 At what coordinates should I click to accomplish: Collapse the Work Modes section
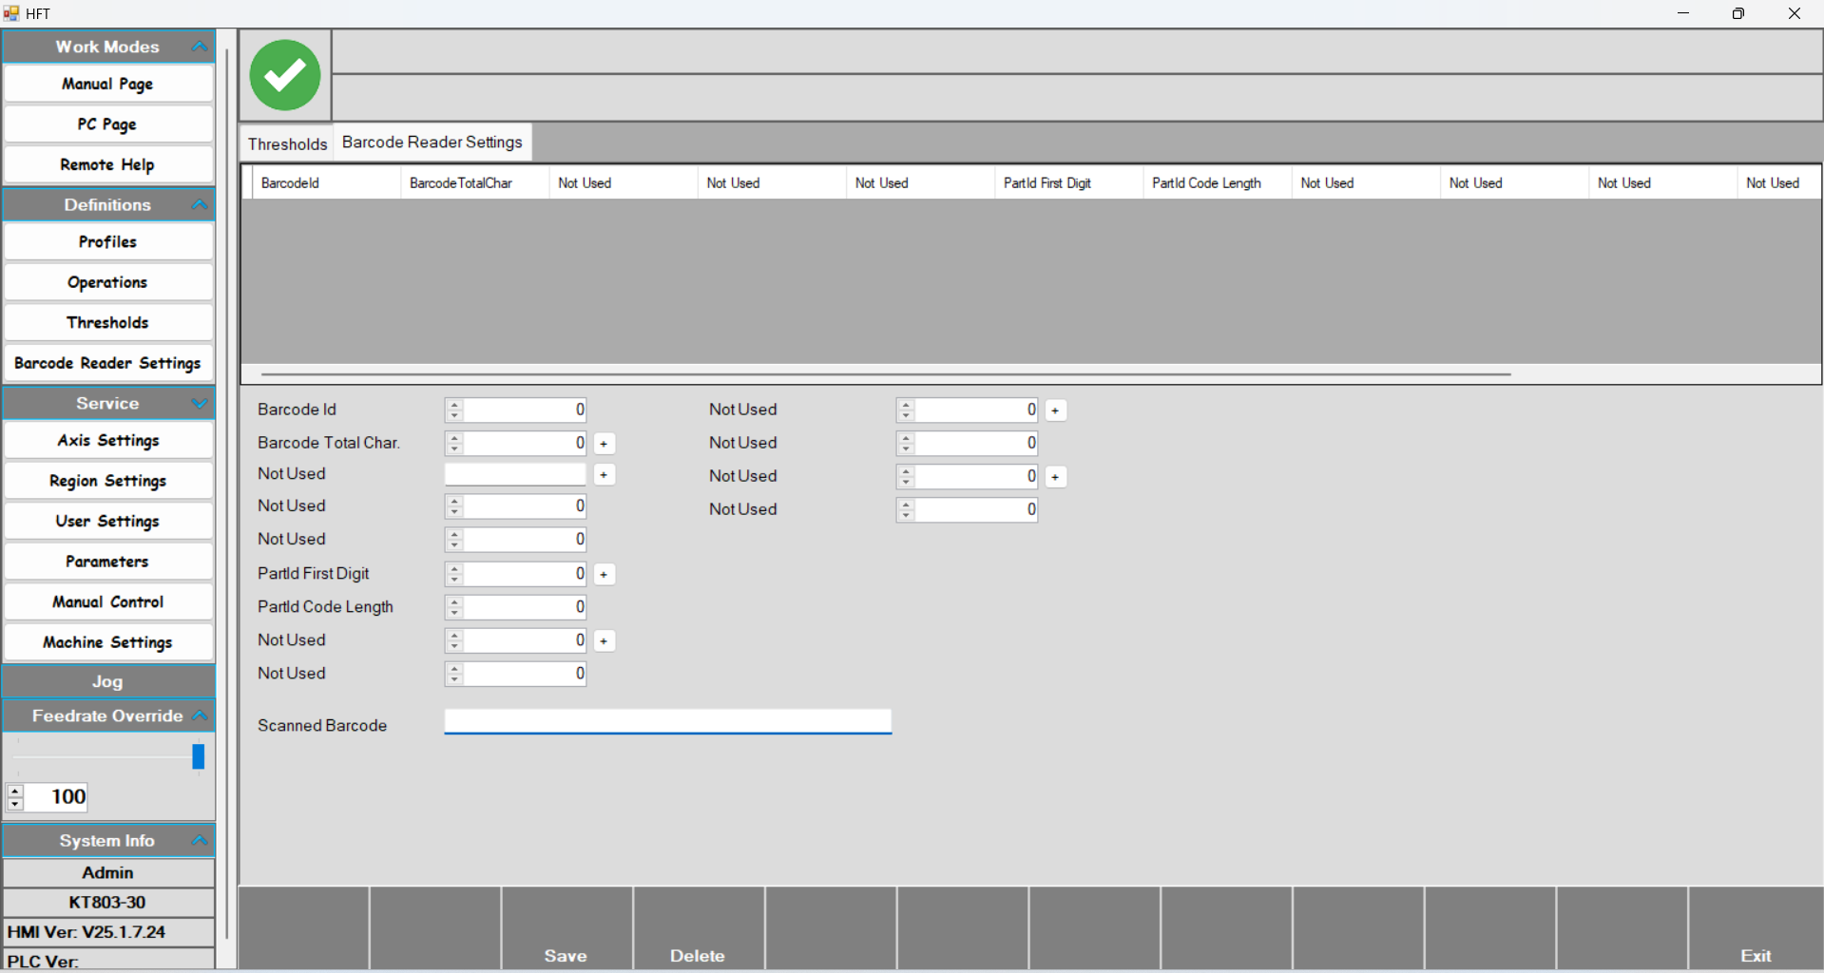[x=200, y=47]
